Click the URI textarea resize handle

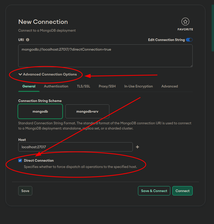[x=191, y=66]
